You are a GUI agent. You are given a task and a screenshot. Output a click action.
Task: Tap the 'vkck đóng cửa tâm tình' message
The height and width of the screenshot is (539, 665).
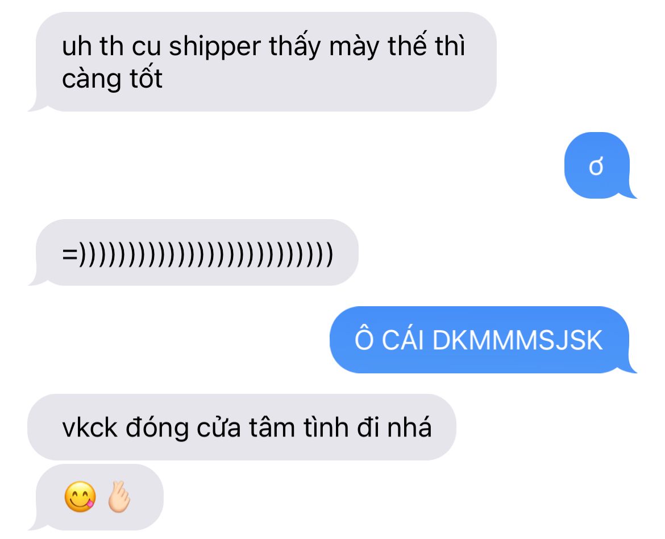coord(242,427)
